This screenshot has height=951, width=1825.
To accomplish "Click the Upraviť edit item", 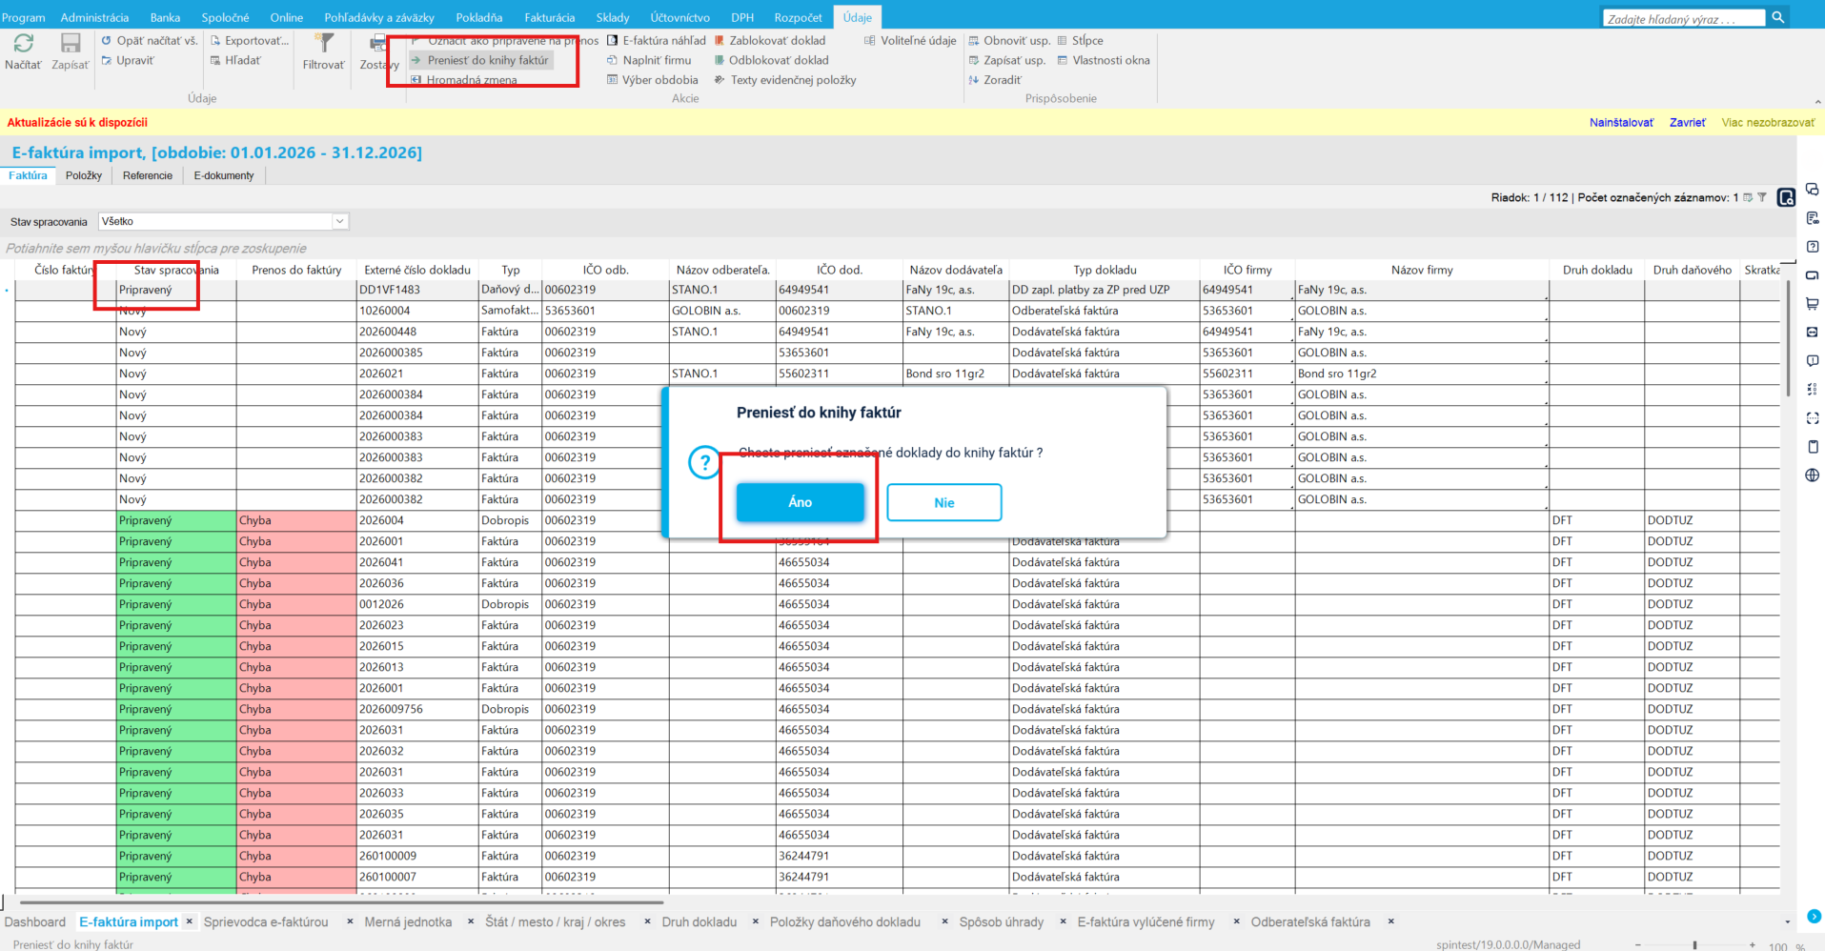I will (128, 60).
